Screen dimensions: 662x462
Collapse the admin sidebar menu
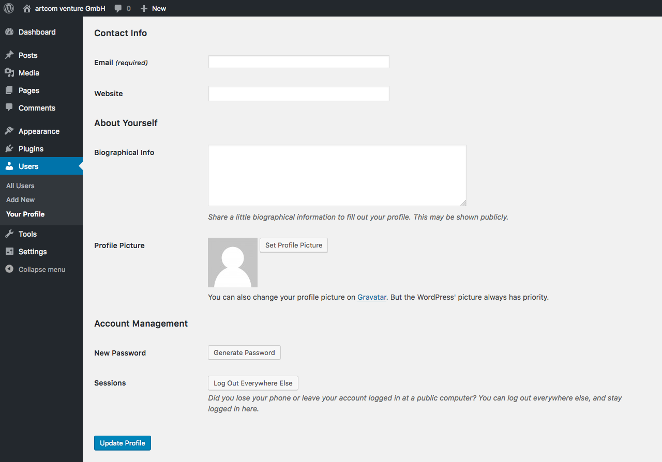(41, 269)
